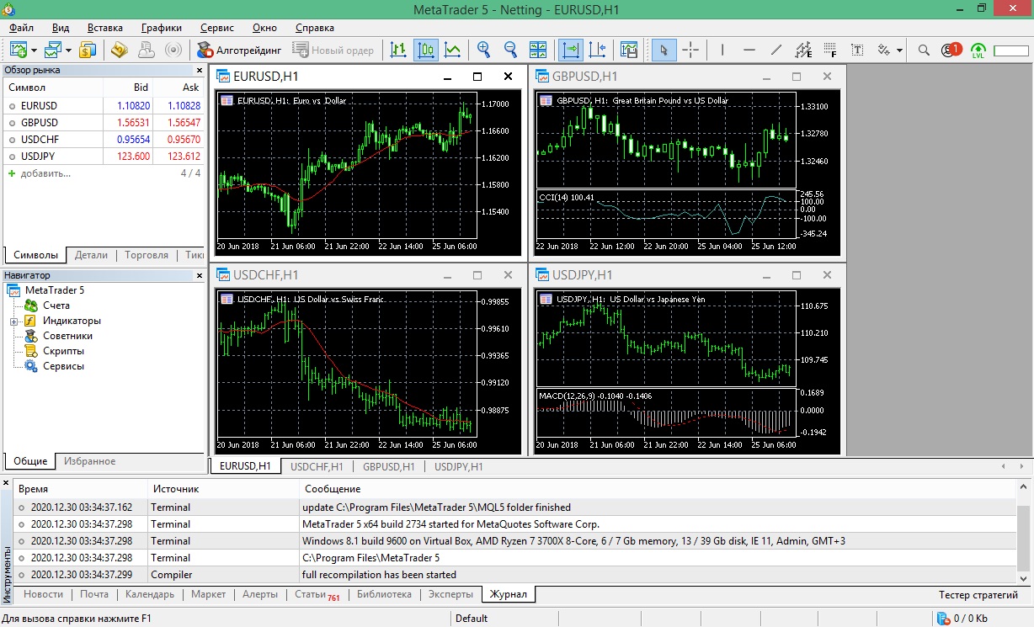
Task: Zoom in the chart with magnifier plus
Action: point(483,50)
